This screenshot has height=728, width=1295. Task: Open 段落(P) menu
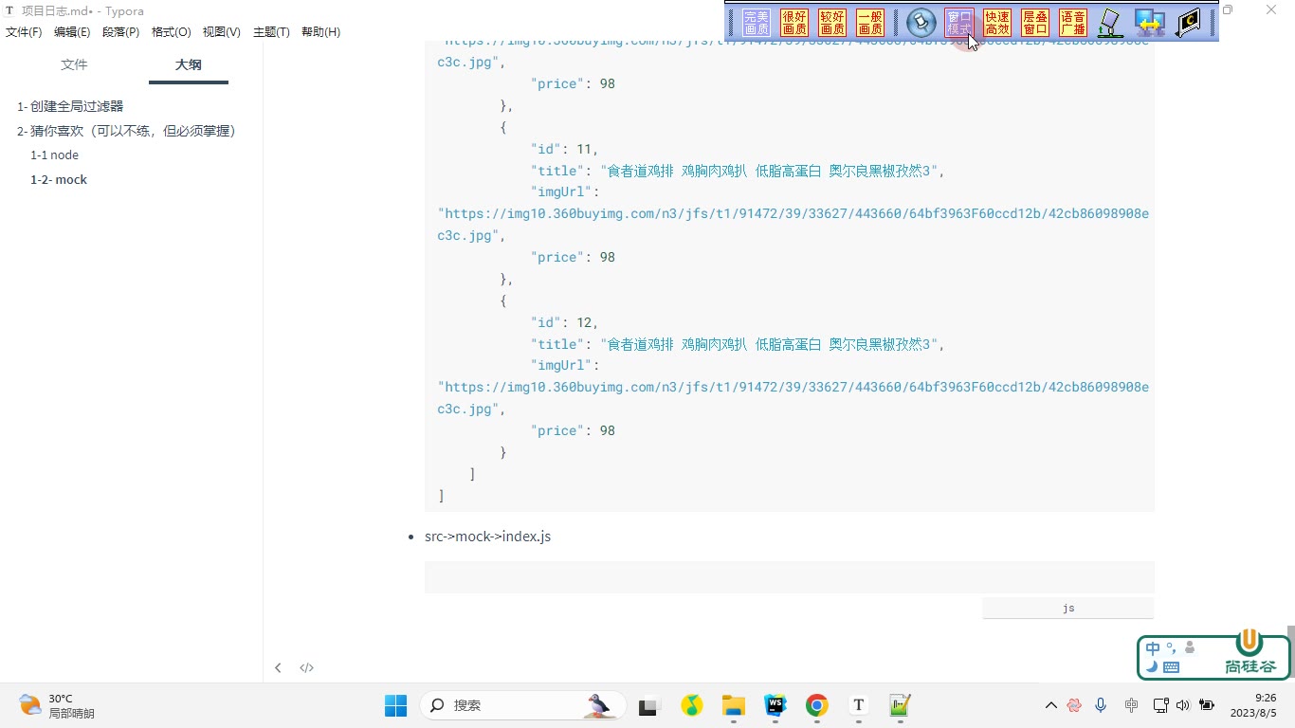point(120,32)
